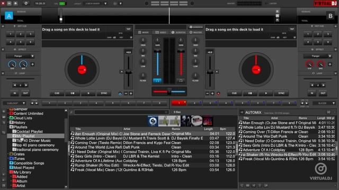Click the left deck jog wheel
Screen dimensions: 339x190
click(82, 69)
